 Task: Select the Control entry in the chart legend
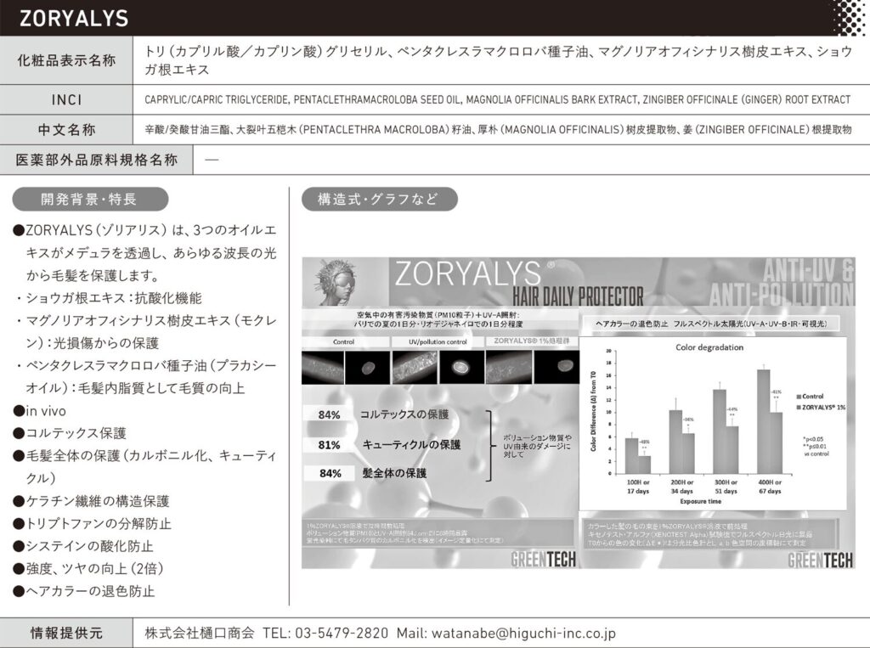click(x=810, y=396)
